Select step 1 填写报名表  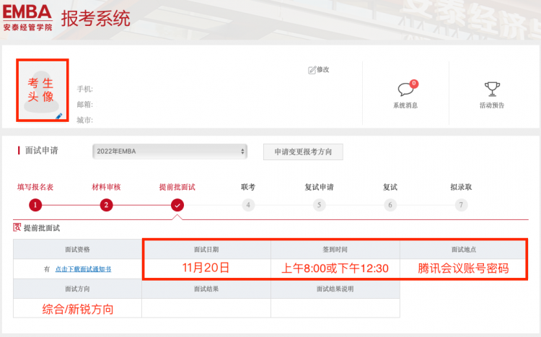coord(35,205)
